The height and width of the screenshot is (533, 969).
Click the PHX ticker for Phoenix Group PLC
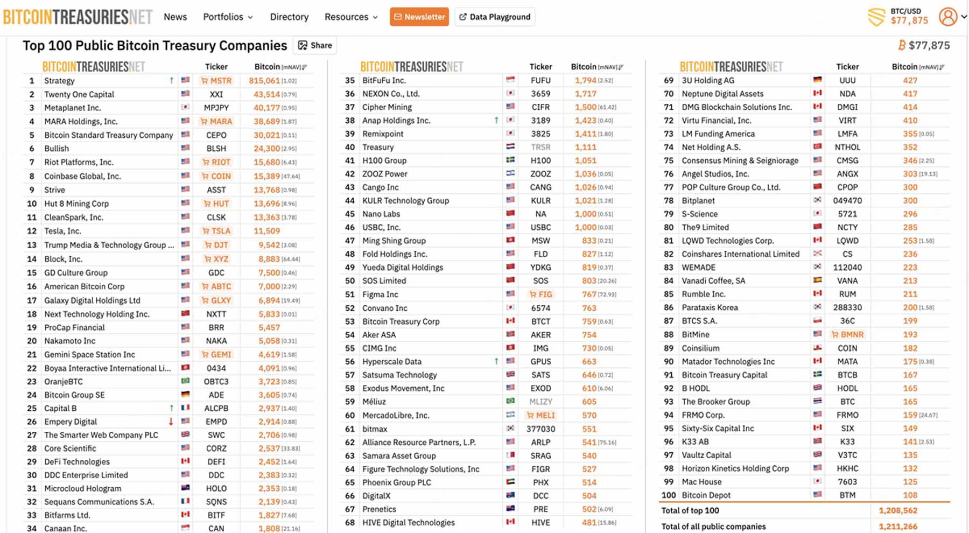[x=540, y=482]
